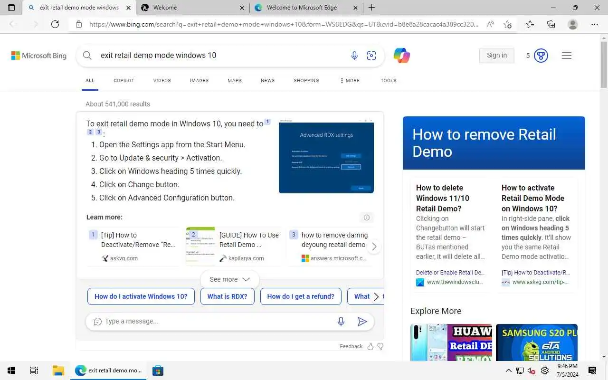Viewport: 608px width, 380px height.
Task: Open the notification center icon
Action: [x=592, y=370]
